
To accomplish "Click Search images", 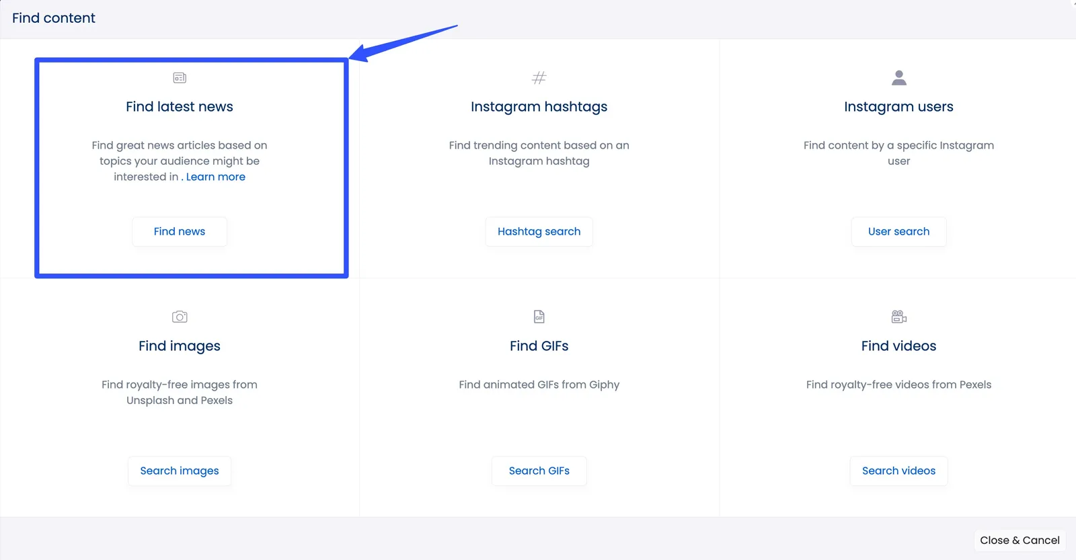I will coord(179,471).
